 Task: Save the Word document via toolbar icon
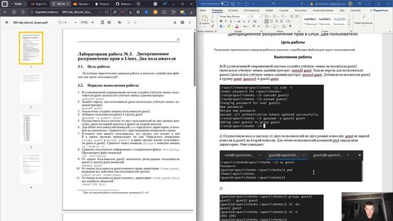point(233,4)
